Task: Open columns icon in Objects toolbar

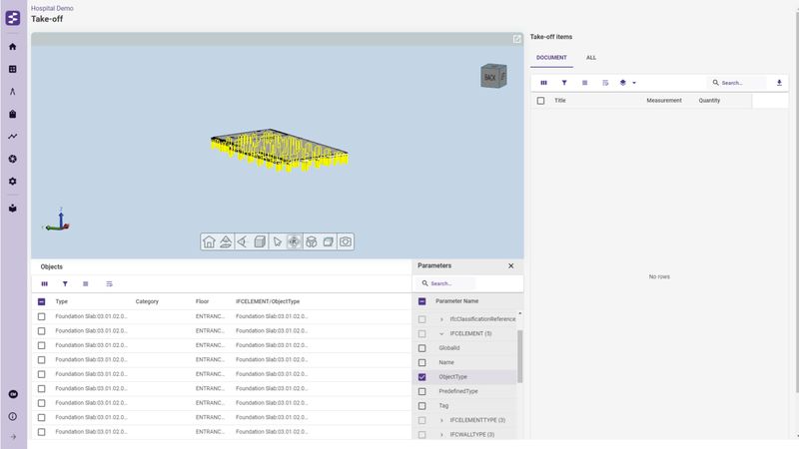Action: [x=44, y=284]
